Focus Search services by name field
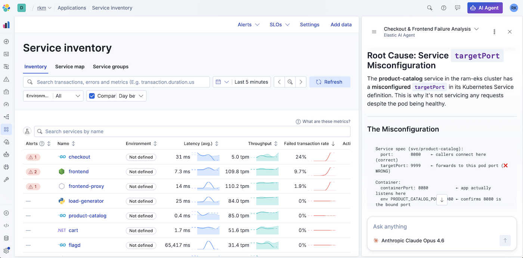The width and height of the screenshot is (523, 258). coord(192,131)
